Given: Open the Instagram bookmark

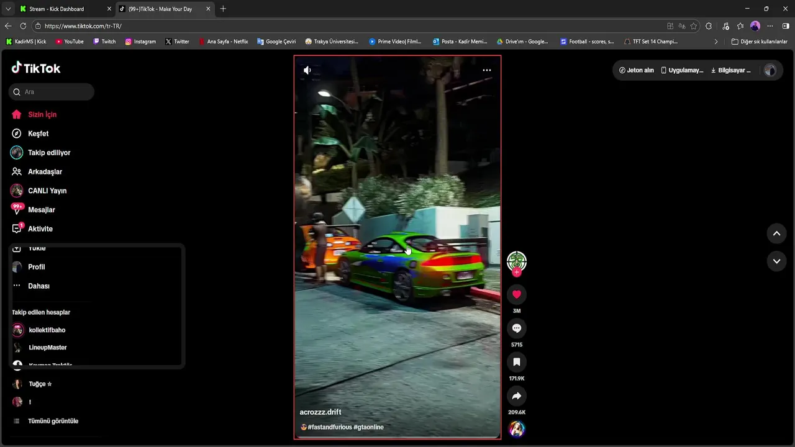Looking at the screenshot, I should (x=140, y=42).
